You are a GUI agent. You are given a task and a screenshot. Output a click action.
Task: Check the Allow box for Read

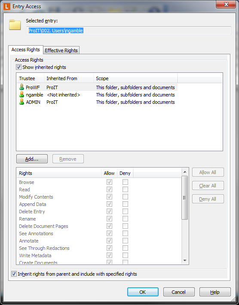pyautogui.click(x=109, y=190)
